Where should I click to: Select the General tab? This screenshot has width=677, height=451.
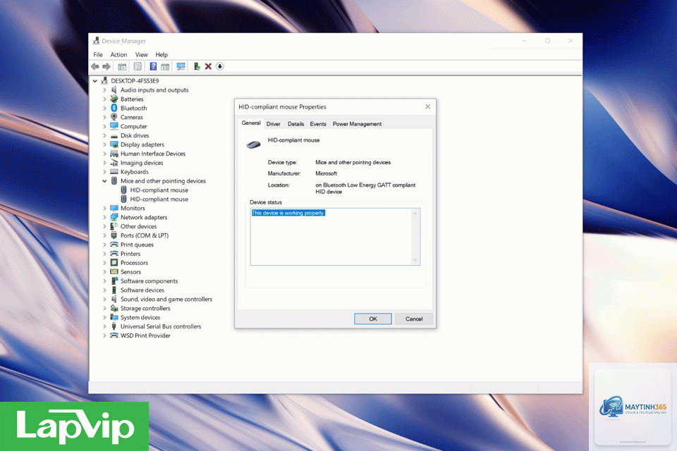[x=251, y=123]
